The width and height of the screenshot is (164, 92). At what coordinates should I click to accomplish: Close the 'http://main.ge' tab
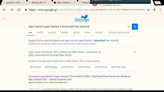(75, 3)
